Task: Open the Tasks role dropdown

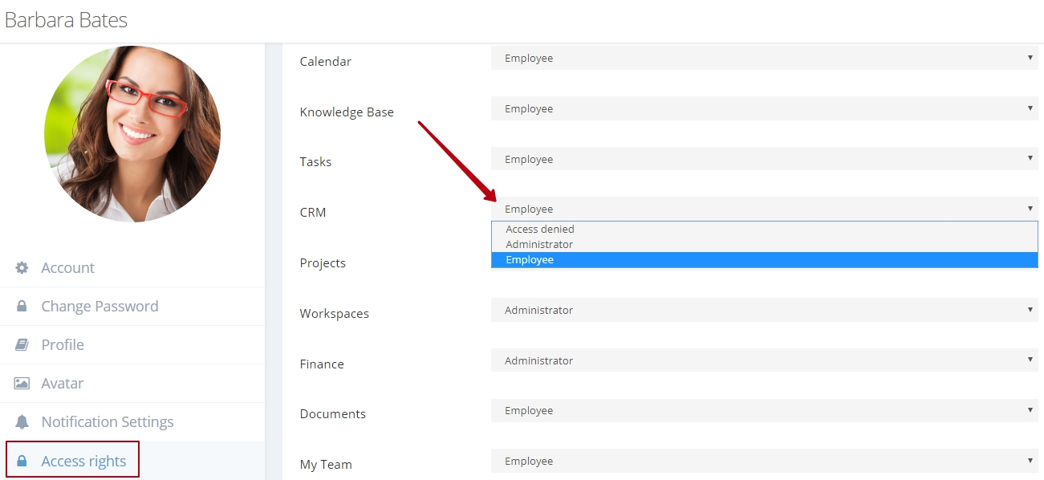Action: (765, 159)
